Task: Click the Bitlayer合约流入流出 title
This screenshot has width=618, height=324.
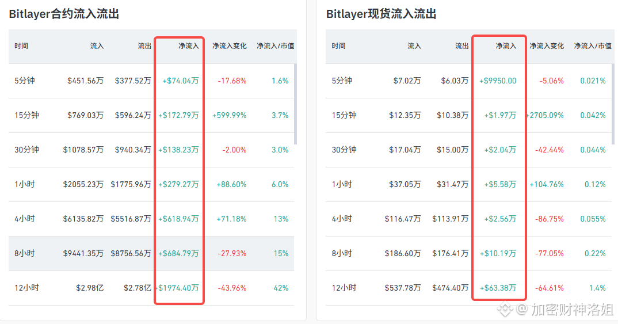Action: click(64, 14)
